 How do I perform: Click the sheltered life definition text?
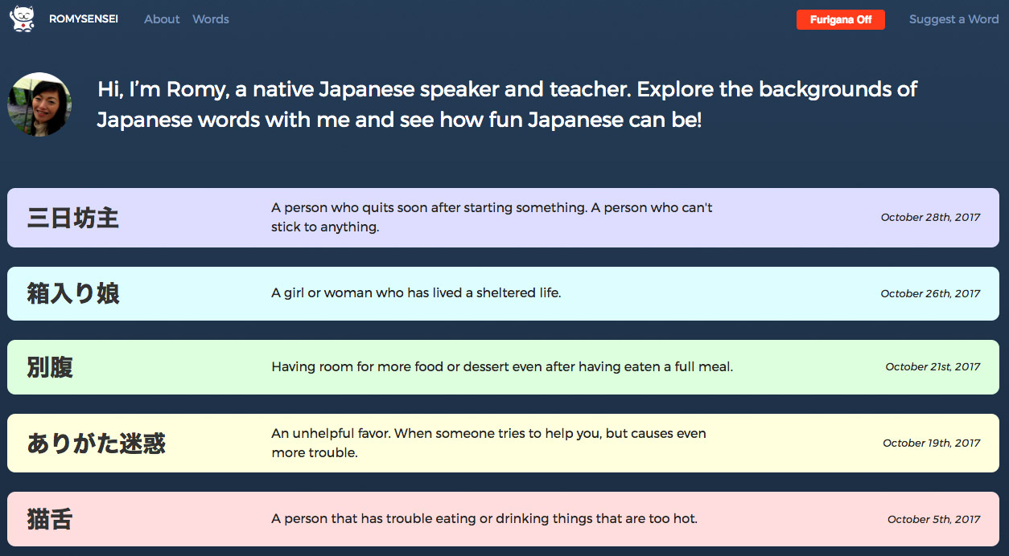pos(416,293)
